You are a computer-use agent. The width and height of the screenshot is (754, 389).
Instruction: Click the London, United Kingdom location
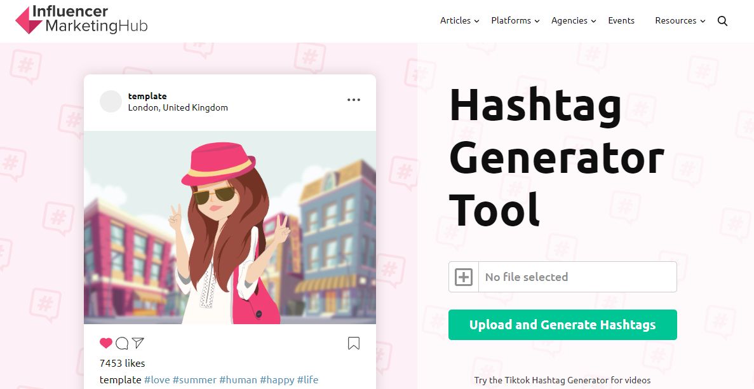click(x=178, y=107)
